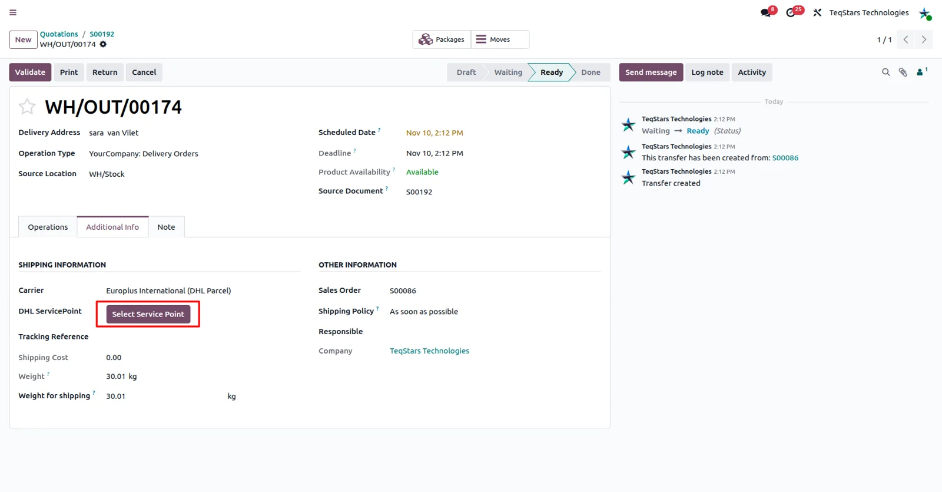Search the chatter messages
The width and height of the screenshot is (942, 492).
[885, 72]
